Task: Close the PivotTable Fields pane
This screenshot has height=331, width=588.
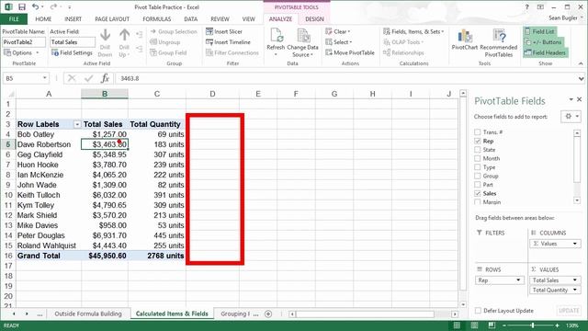Action: tap(580, 99)
